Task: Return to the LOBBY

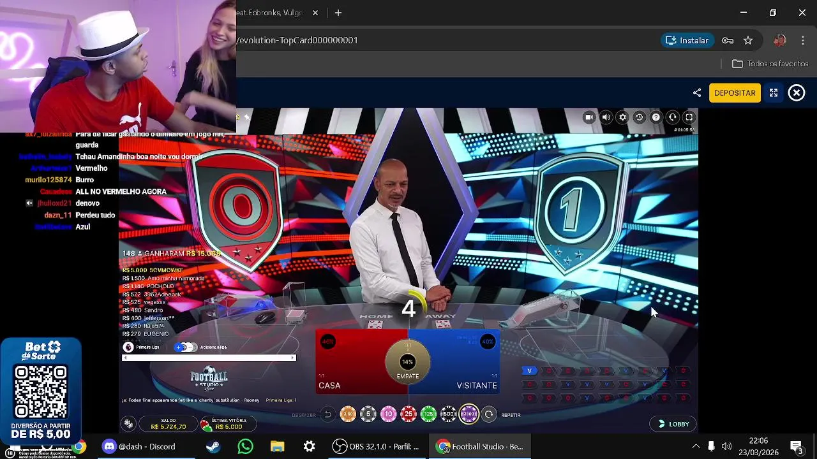Action: 673,424
